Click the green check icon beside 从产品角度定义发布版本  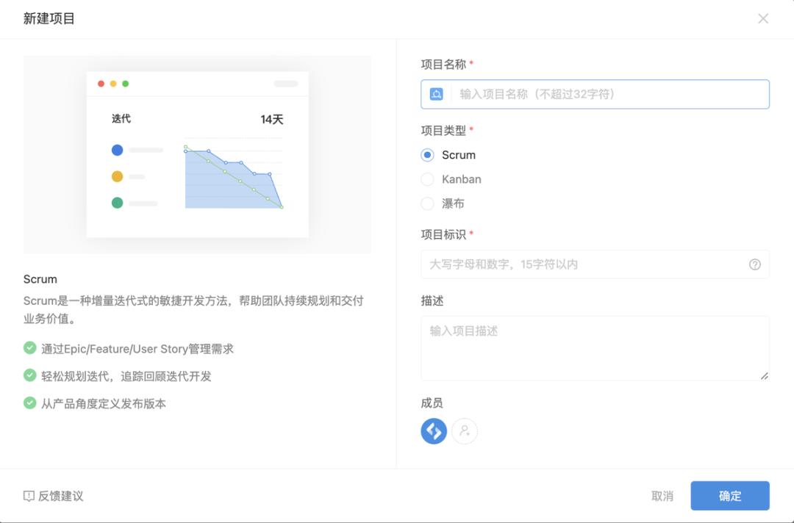click(x=30, y=403)
